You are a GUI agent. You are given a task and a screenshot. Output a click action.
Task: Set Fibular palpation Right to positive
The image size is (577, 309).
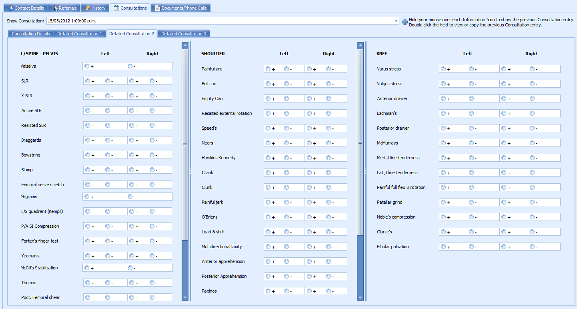tap(504, 247)
